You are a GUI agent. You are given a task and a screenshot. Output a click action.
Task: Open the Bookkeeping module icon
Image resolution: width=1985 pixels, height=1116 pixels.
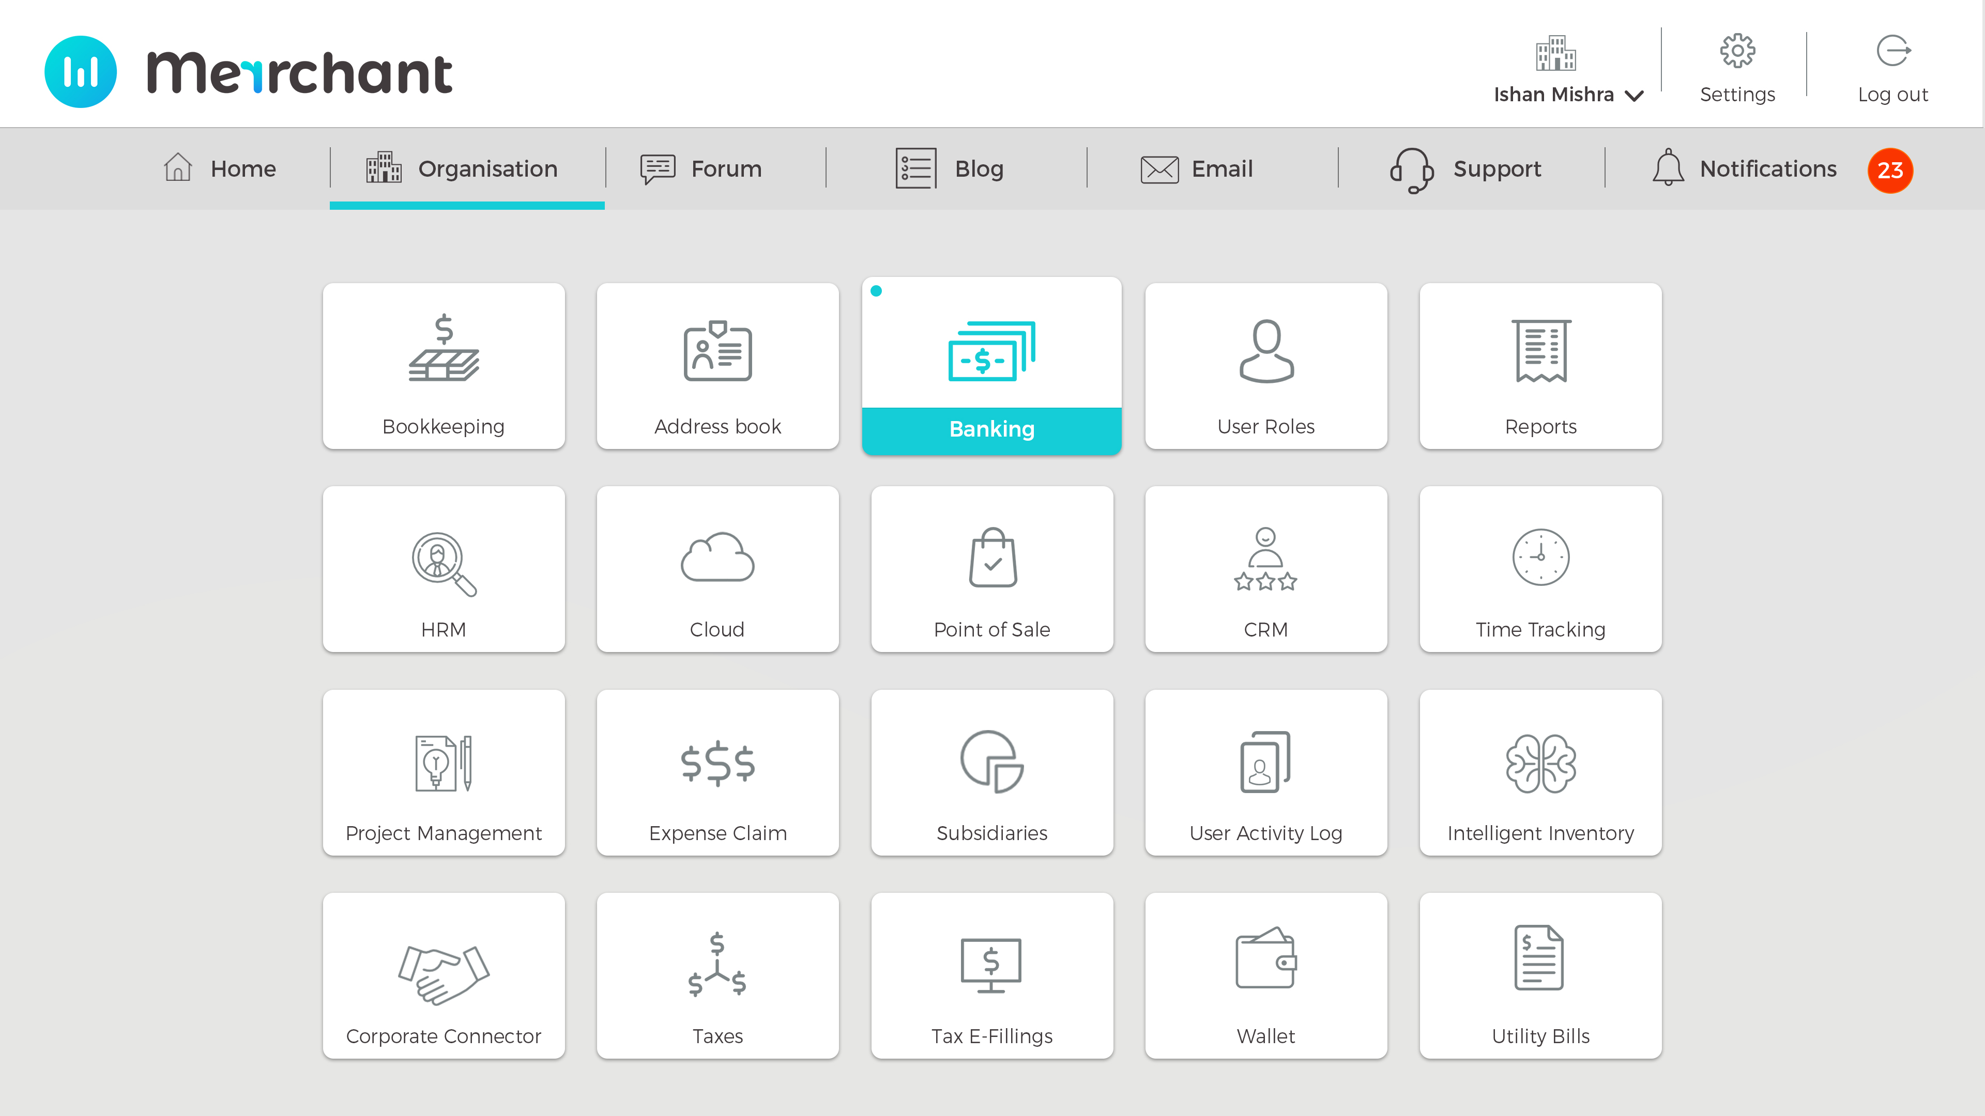444,347
